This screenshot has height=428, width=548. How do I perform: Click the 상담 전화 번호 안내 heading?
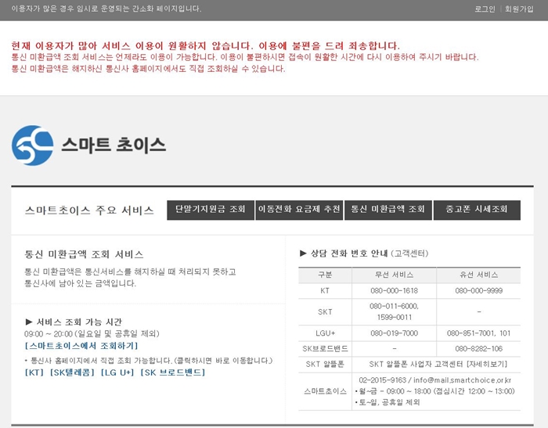tap(349, 254)
